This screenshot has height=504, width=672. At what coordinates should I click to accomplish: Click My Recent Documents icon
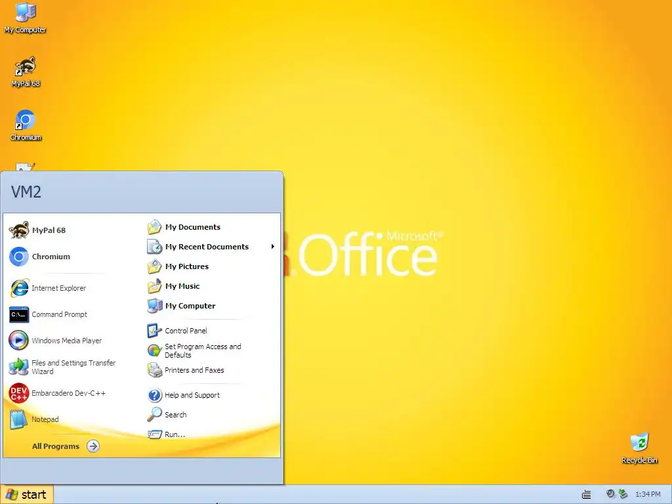[x=154, y=247]
